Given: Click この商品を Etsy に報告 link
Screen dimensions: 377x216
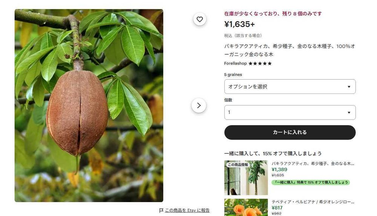Looking at the screenshot, I should coord(187,210).
